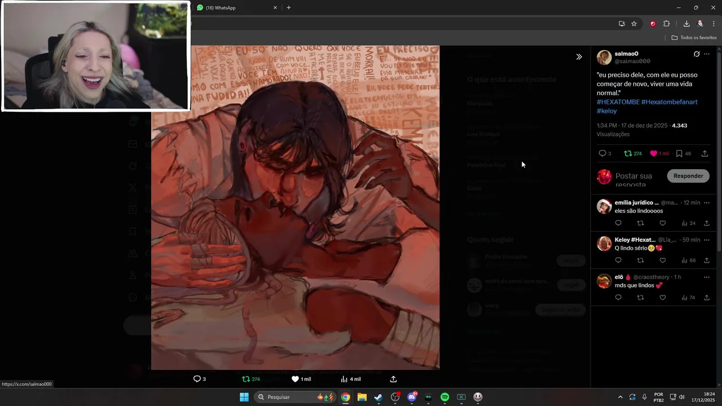
Task: Click reply icon below the image showing 3
Action: [x=200, y=379]
